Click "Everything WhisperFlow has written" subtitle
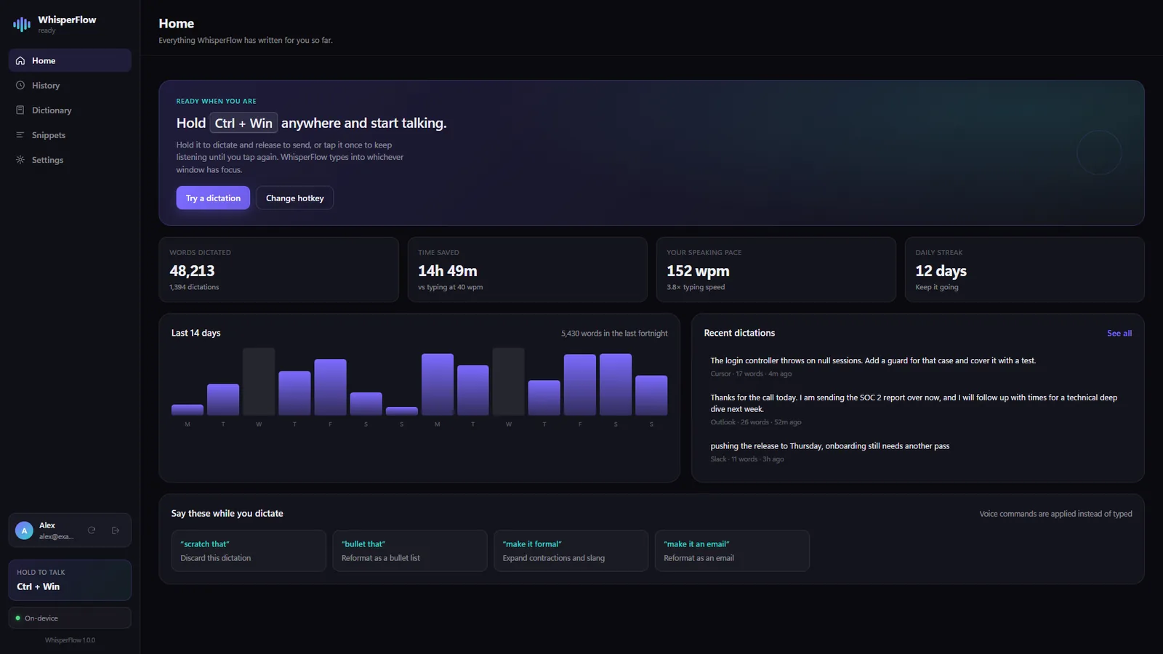This screenshot has height=654, width=1163. [246, 41]
